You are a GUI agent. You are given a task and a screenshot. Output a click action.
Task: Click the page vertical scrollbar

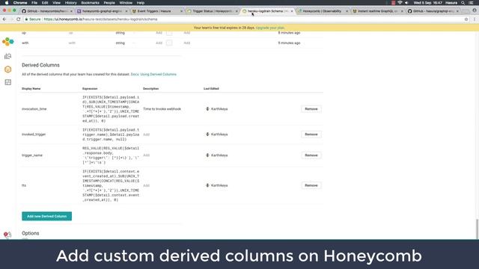click(477, 229)
